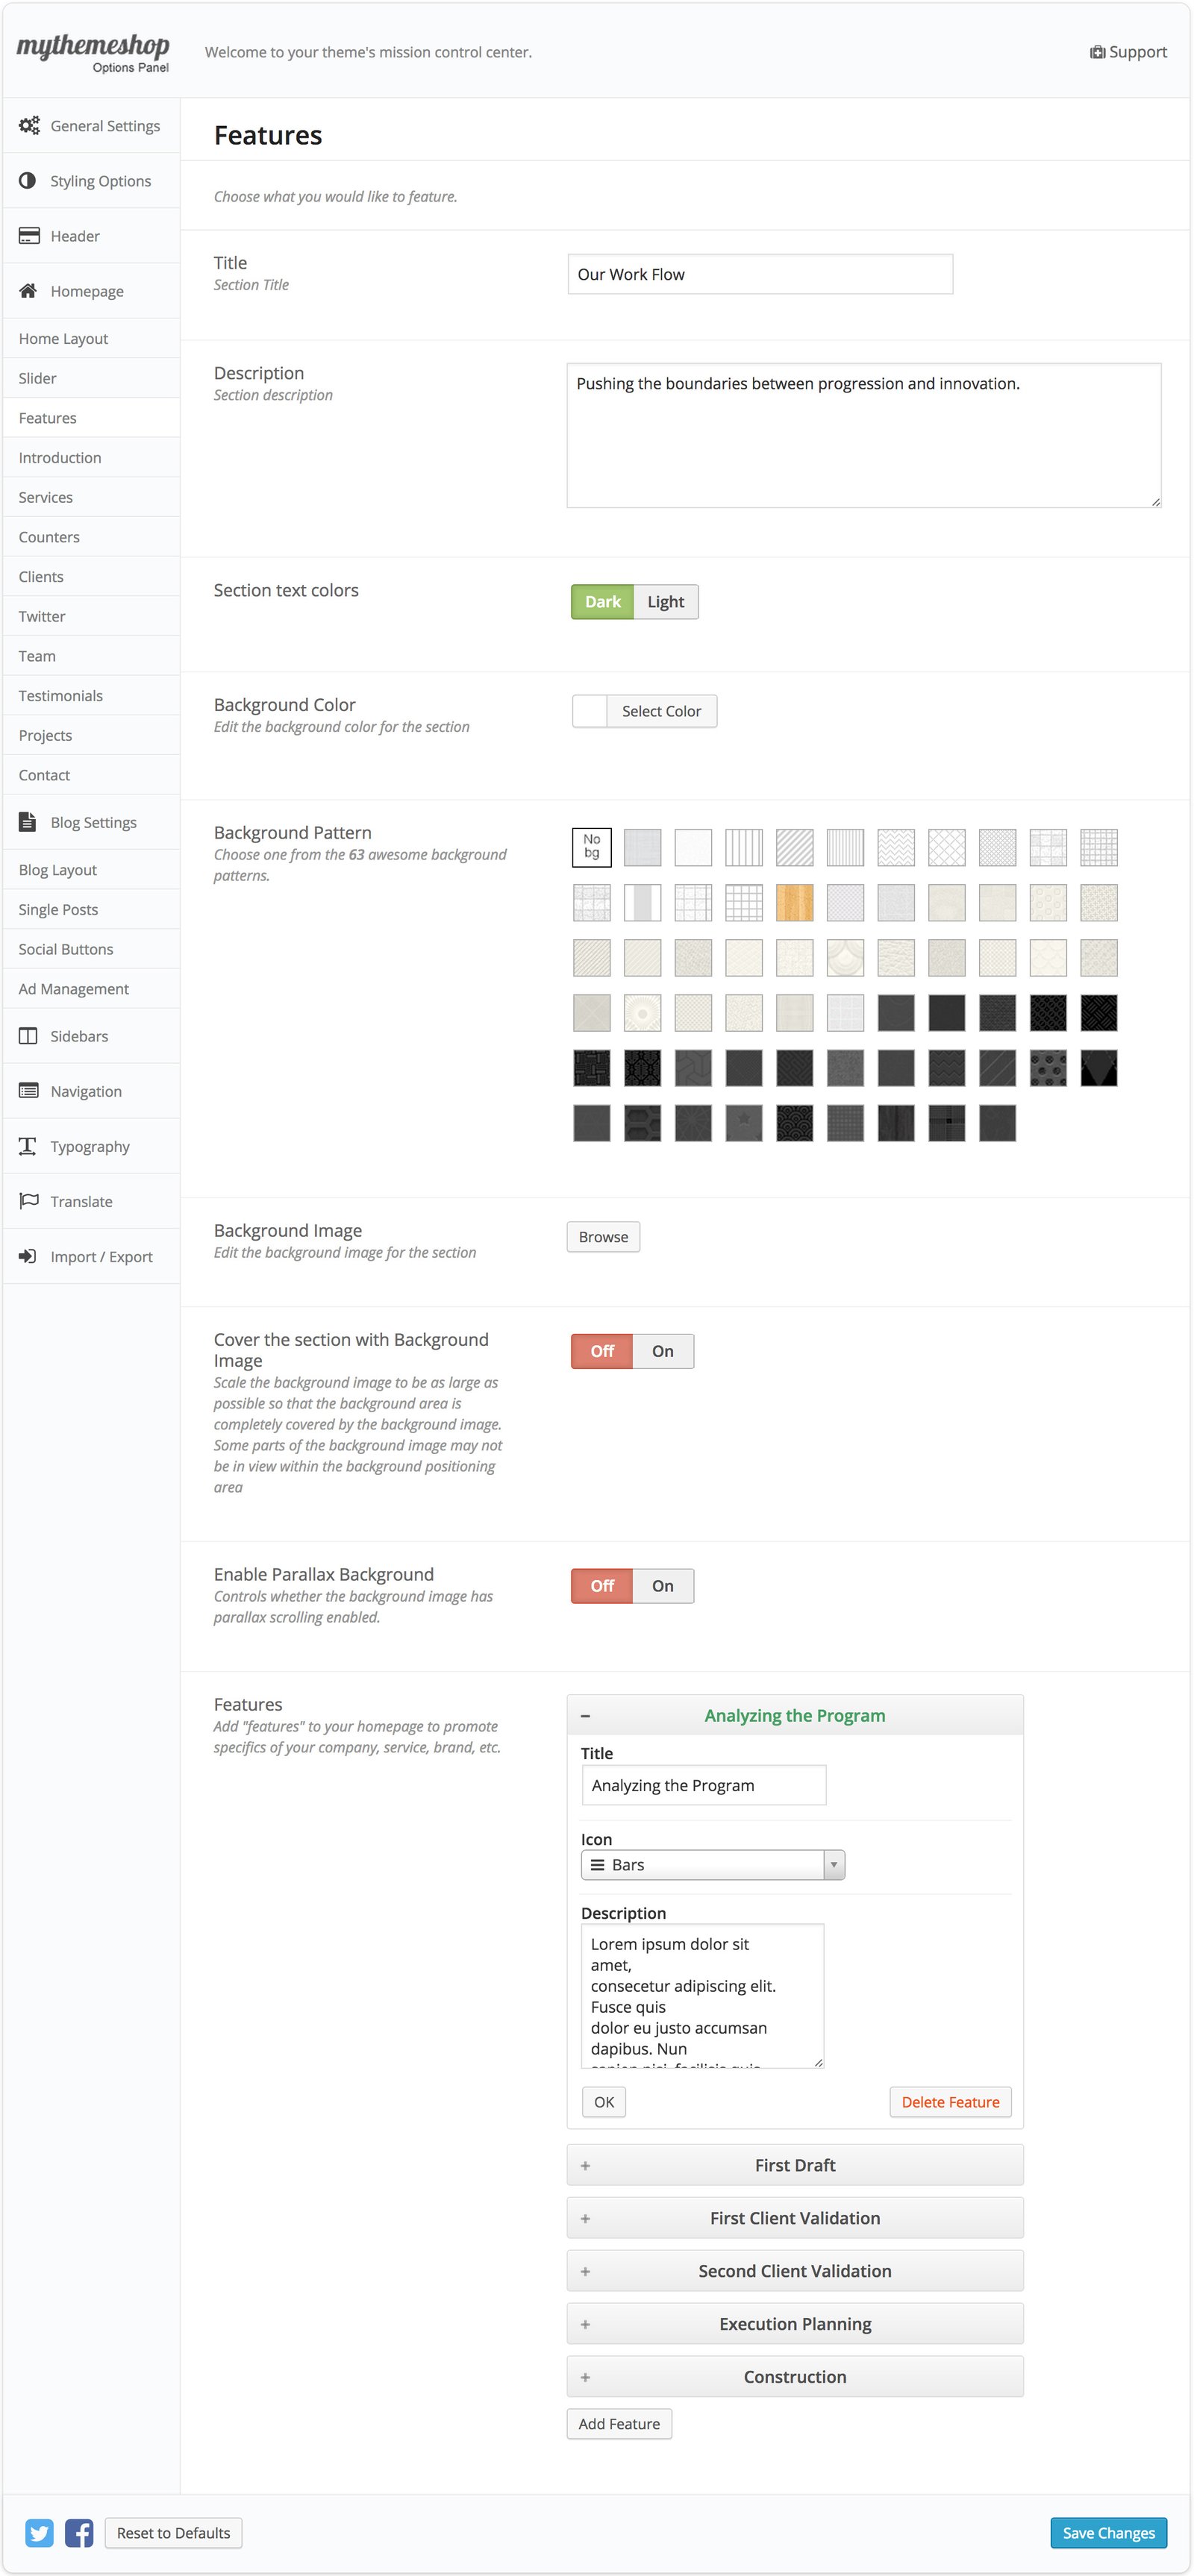
Task: Click the Support briefcase icon
Action: coord(1097,52)
